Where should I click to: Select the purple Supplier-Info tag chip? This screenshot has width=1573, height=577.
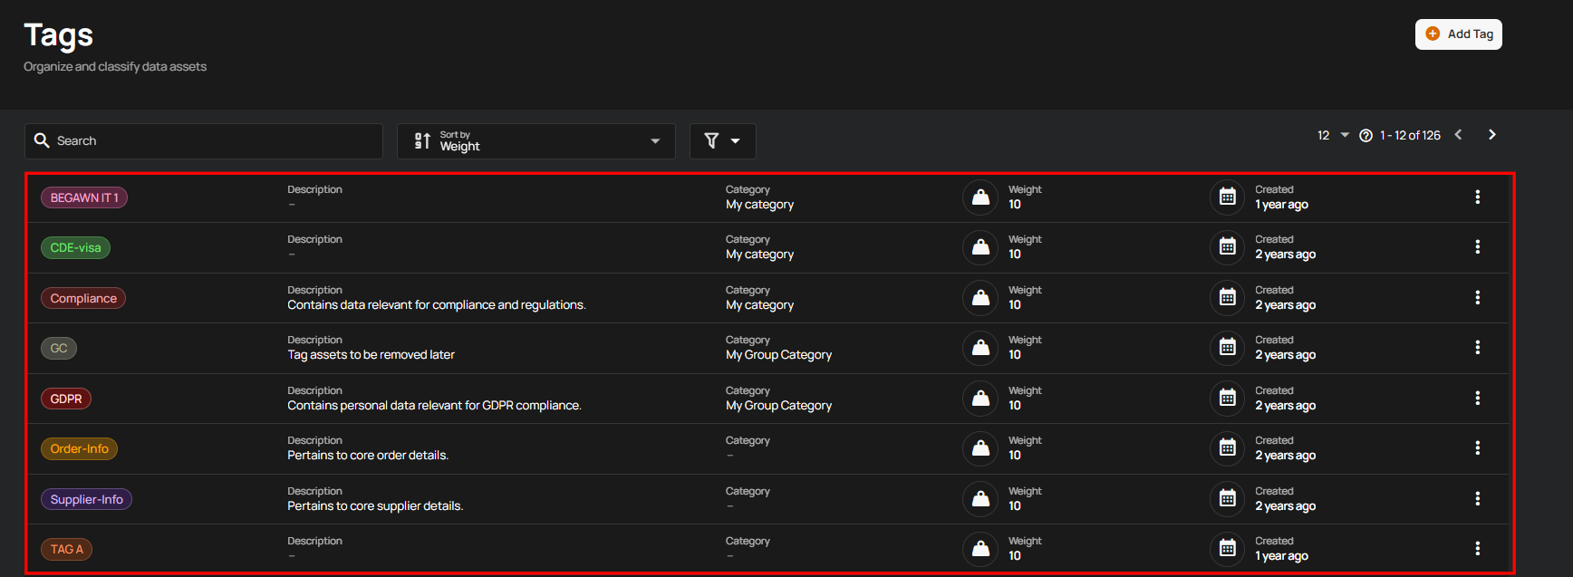(x=86, y=499)
